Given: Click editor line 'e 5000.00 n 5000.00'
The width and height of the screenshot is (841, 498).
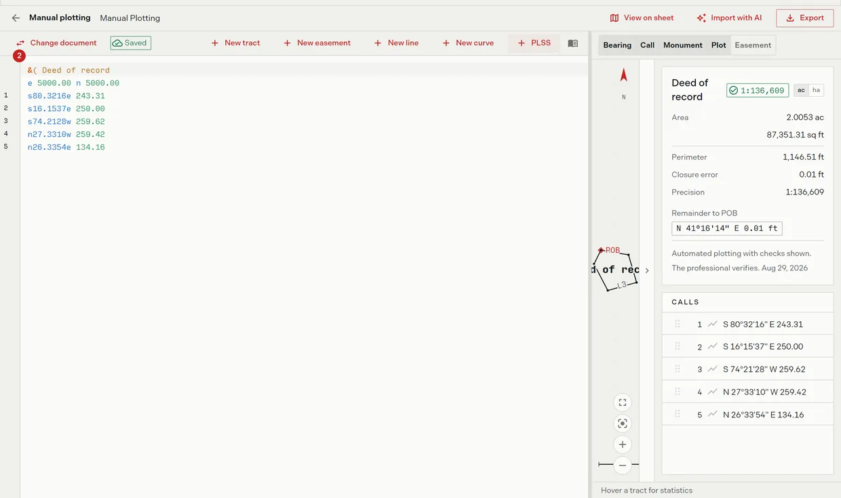Looking at the screenshot, I should tap(73, 83).
